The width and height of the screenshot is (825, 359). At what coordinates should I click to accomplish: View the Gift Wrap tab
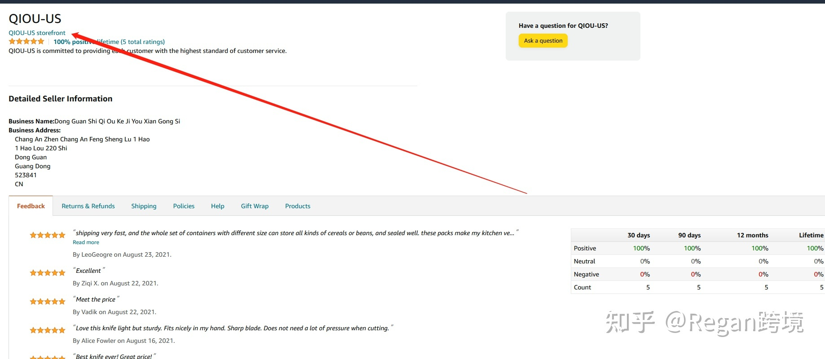point(255,206)
